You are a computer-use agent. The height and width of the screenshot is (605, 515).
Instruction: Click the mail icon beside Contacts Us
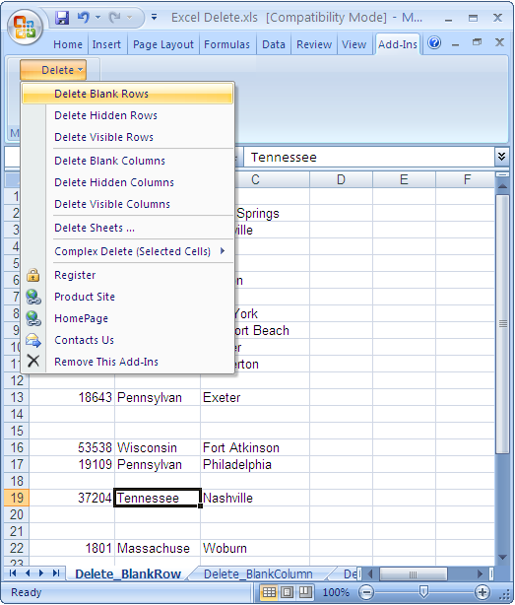click(33, 340)
